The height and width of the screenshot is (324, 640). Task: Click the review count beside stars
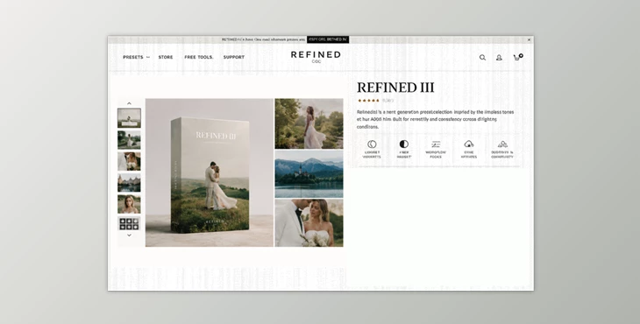click(x=388, y=101)
